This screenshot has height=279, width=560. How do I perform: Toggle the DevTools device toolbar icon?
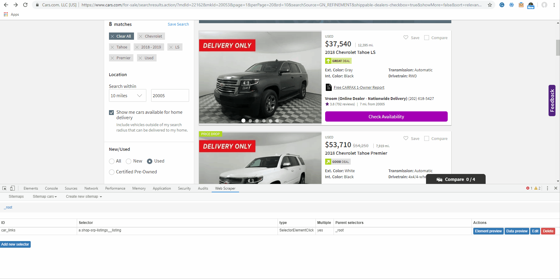point(12,188)
